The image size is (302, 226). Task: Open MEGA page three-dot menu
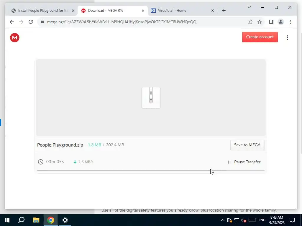(287, 37)
